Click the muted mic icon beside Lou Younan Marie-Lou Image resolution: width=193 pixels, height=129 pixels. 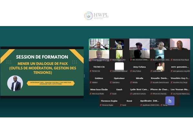[x=172, y=94]
